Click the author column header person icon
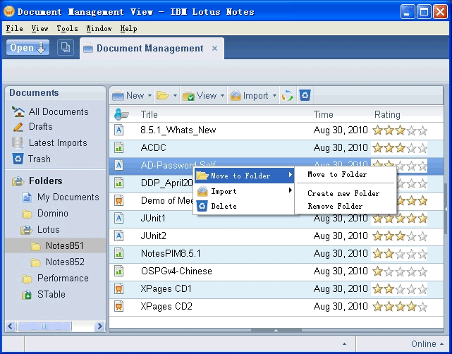 121,114
